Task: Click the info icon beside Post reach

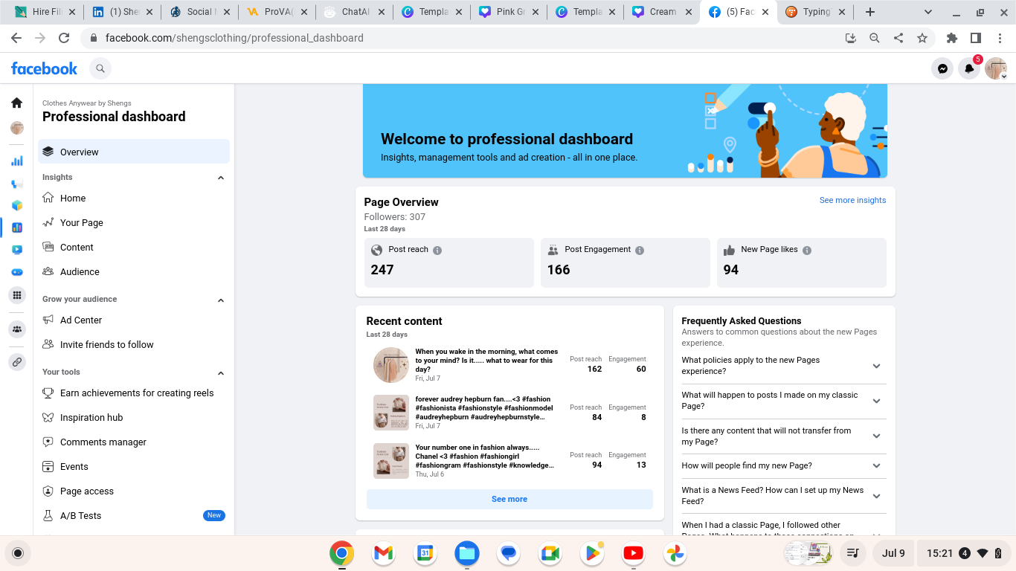Action: 437,251
